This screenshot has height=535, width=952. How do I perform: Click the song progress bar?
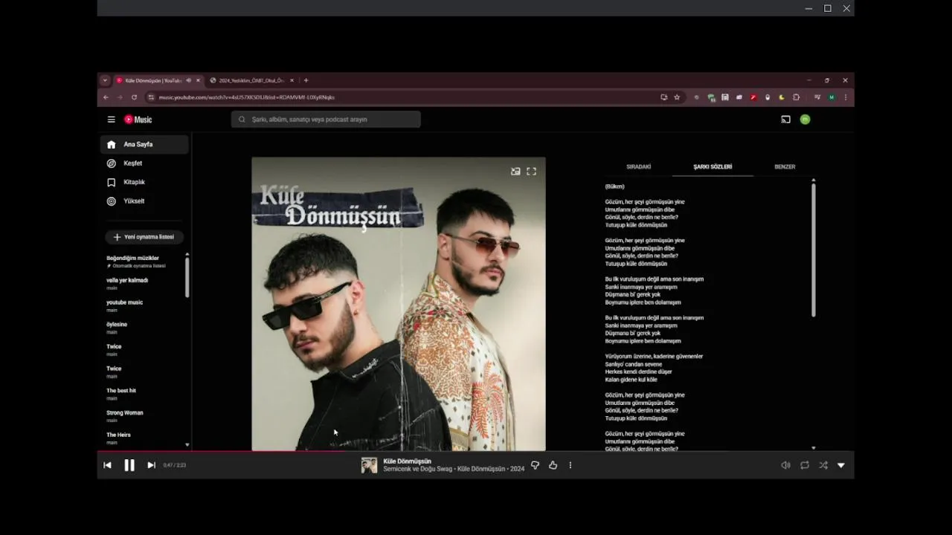pos(475,451)
